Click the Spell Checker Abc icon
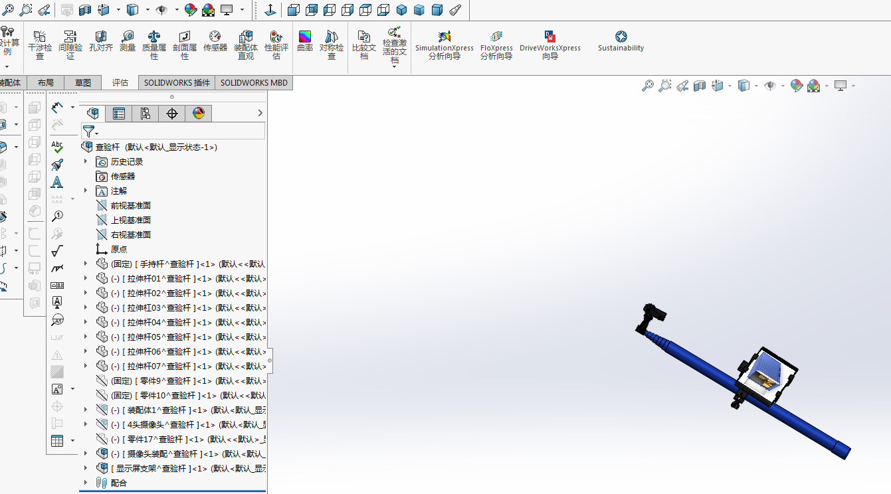 (57, 147)
